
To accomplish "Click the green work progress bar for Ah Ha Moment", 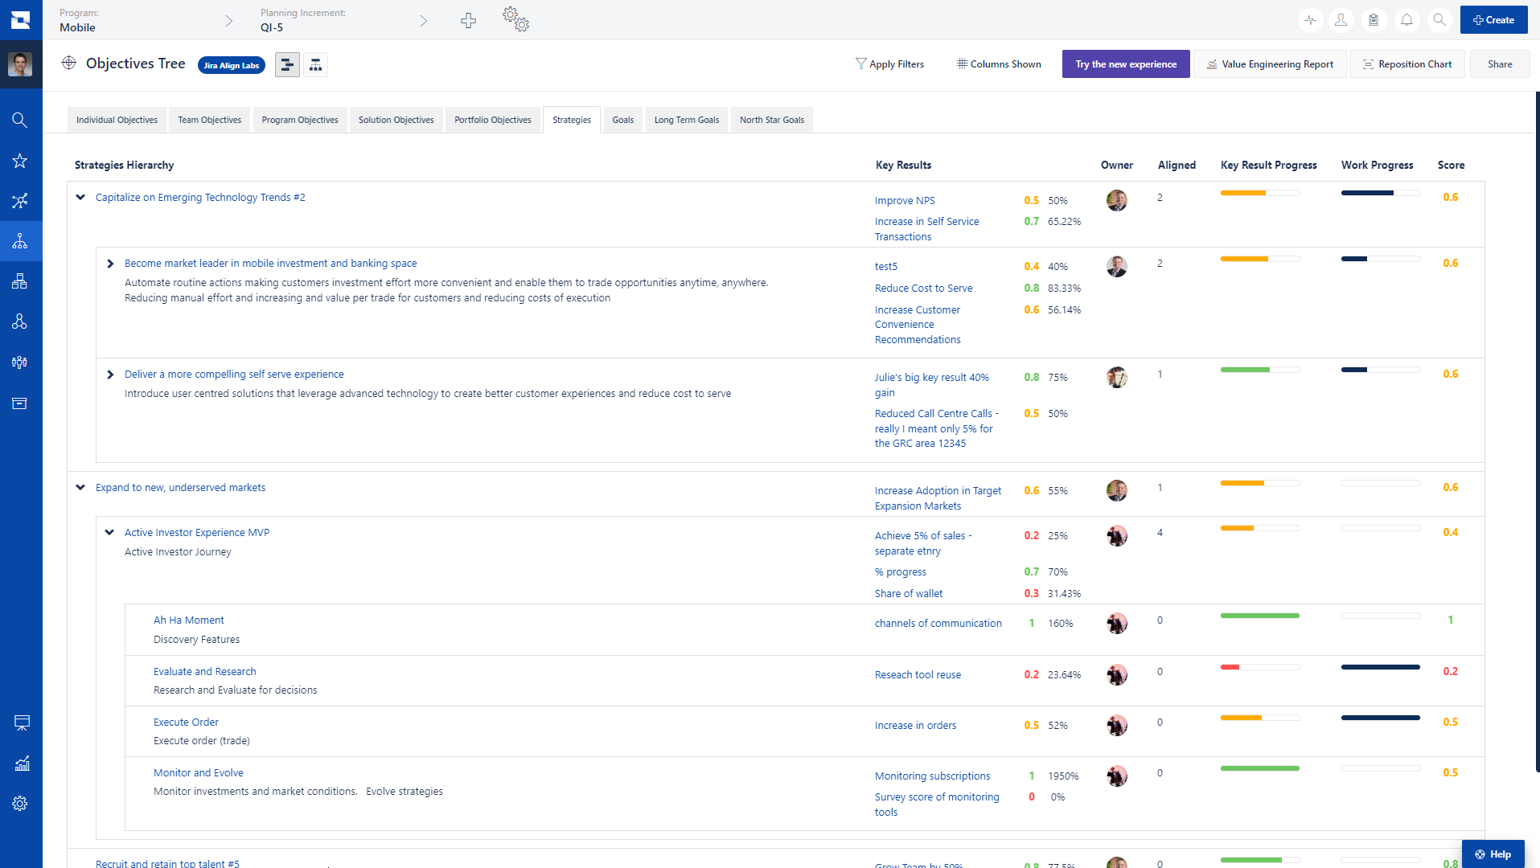I will [x=1260, y=616].
